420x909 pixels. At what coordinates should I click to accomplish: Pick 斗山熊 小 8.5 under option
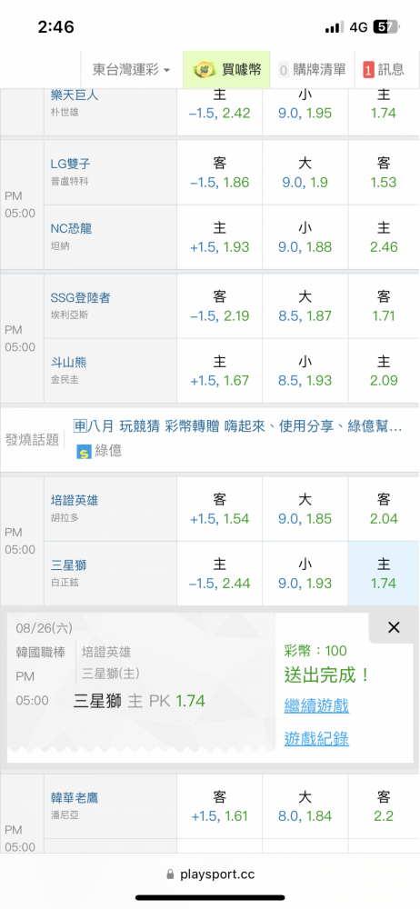point(305,371)
